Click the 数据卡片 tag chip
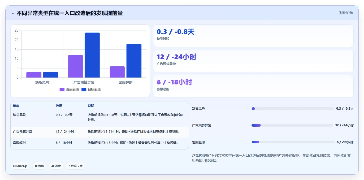 [75, 166]
